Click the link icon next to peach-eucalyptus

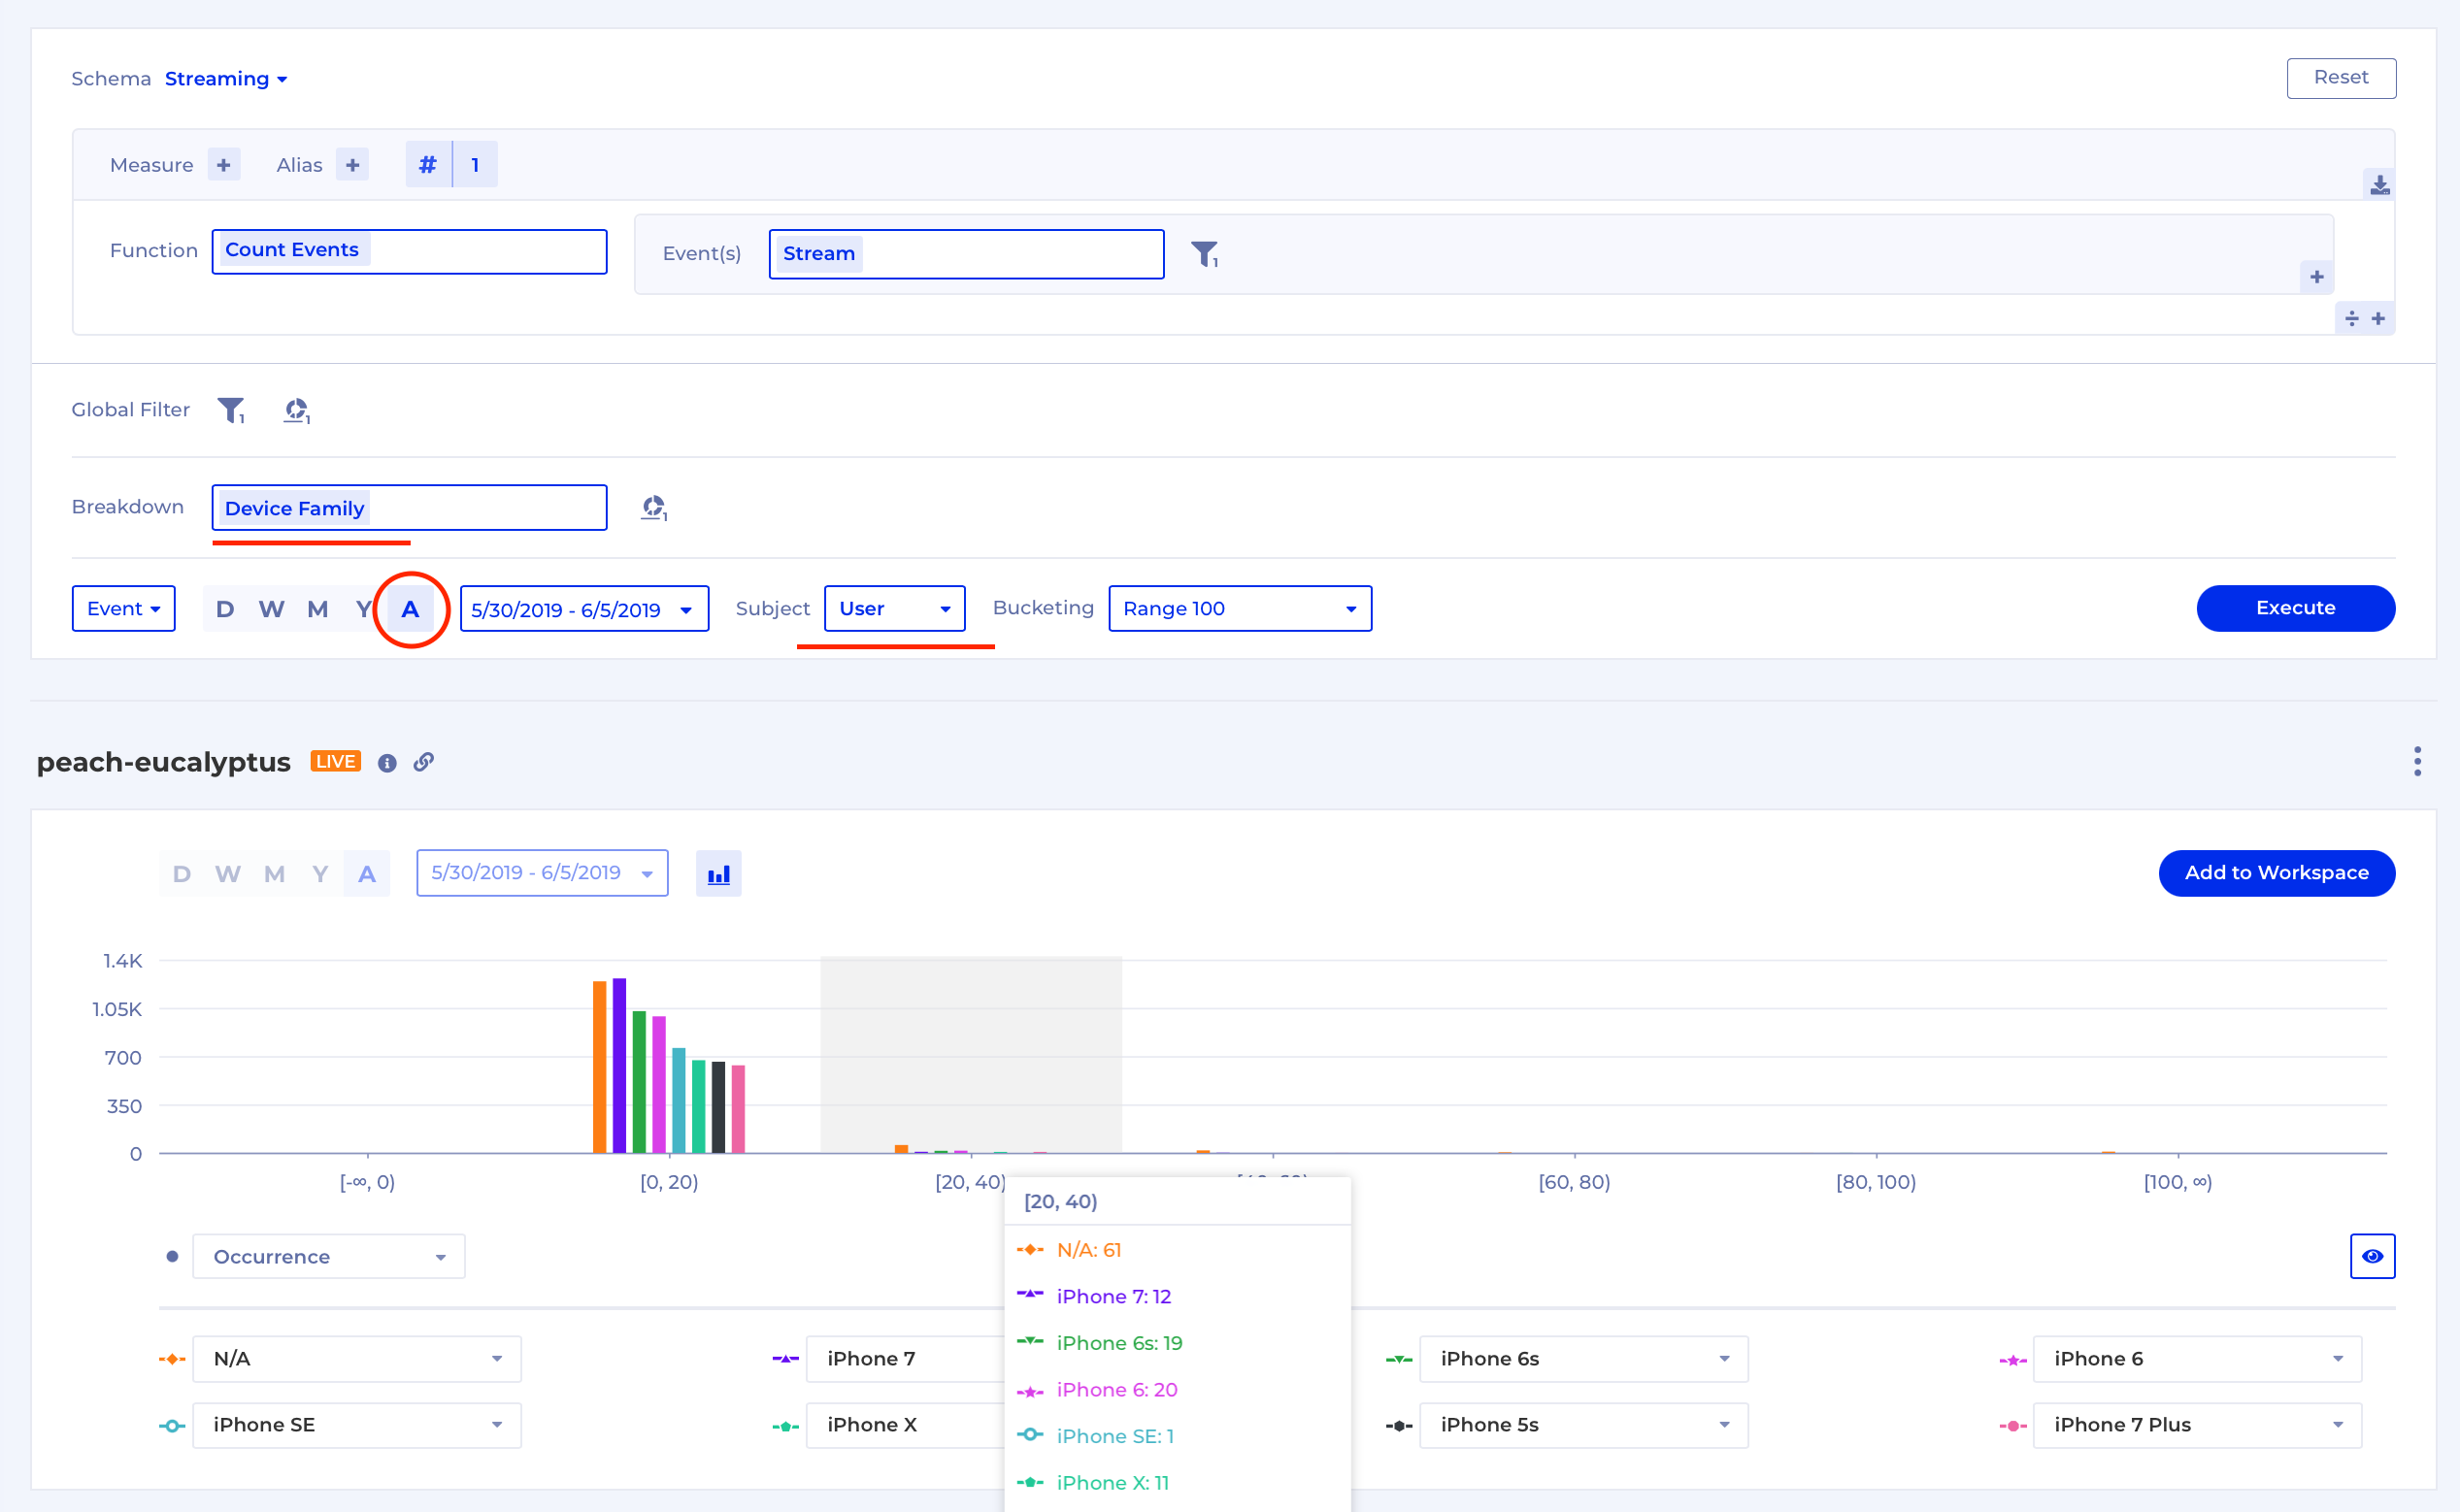point(424,762)
